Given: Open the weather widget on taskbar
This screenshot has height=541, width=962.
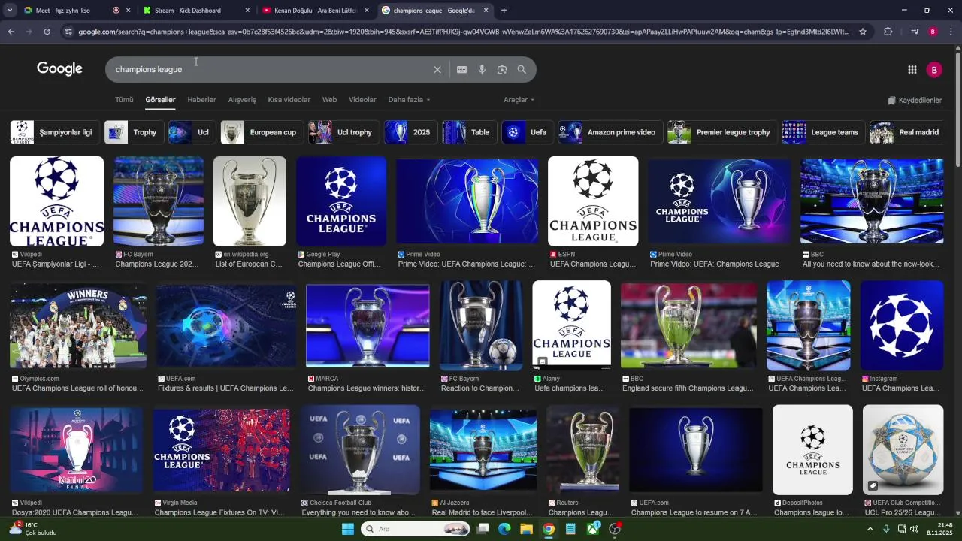Looking at the screenshot, I should tap(32, 529).
